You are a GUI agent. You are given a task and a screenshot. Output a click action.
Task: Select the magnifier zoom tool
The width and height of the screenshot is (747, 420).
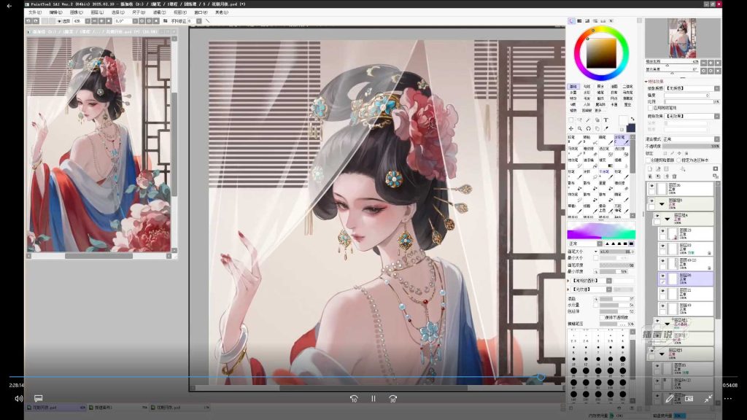click(x=580, y=128)
